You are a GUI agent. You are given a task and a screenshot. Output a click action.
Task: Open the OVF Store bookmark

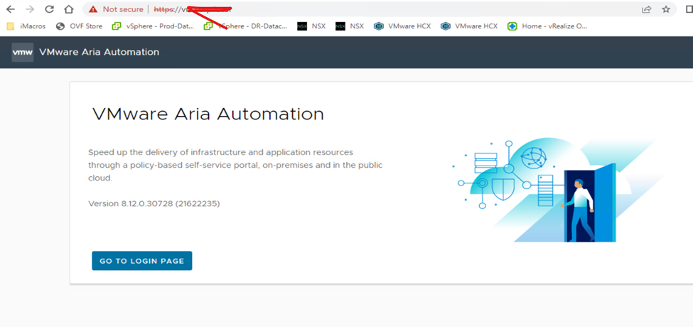tap(79, 26)
